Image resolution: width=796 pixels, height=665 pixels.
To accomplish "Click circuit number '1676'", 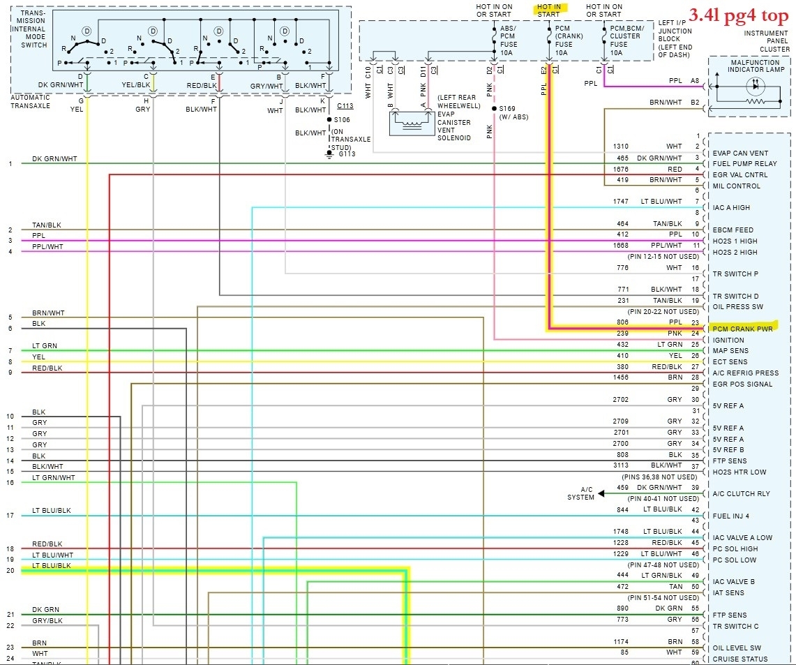I will (620, 169).
